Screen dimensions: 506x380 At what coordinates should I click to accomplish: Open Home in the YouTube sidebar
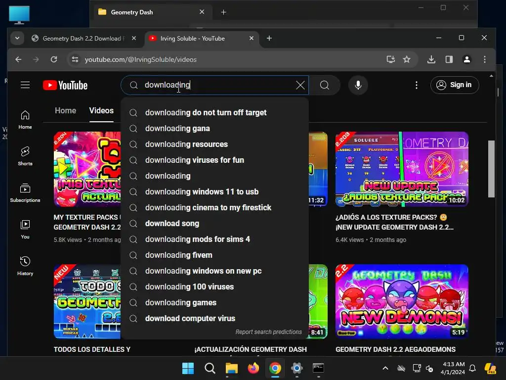pos(25,120)
